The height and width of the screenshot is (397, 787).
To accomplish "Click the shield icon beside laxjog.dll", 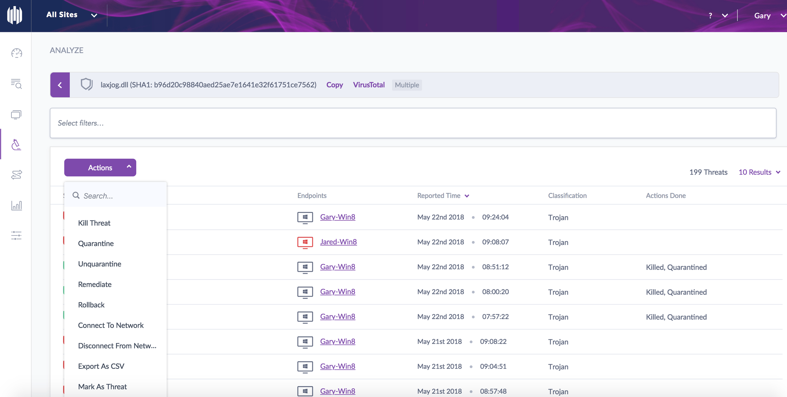I will (x=86, y=84).
